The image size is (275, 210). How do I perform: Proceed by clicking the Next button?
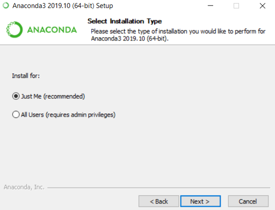click(x=200, y=201)
